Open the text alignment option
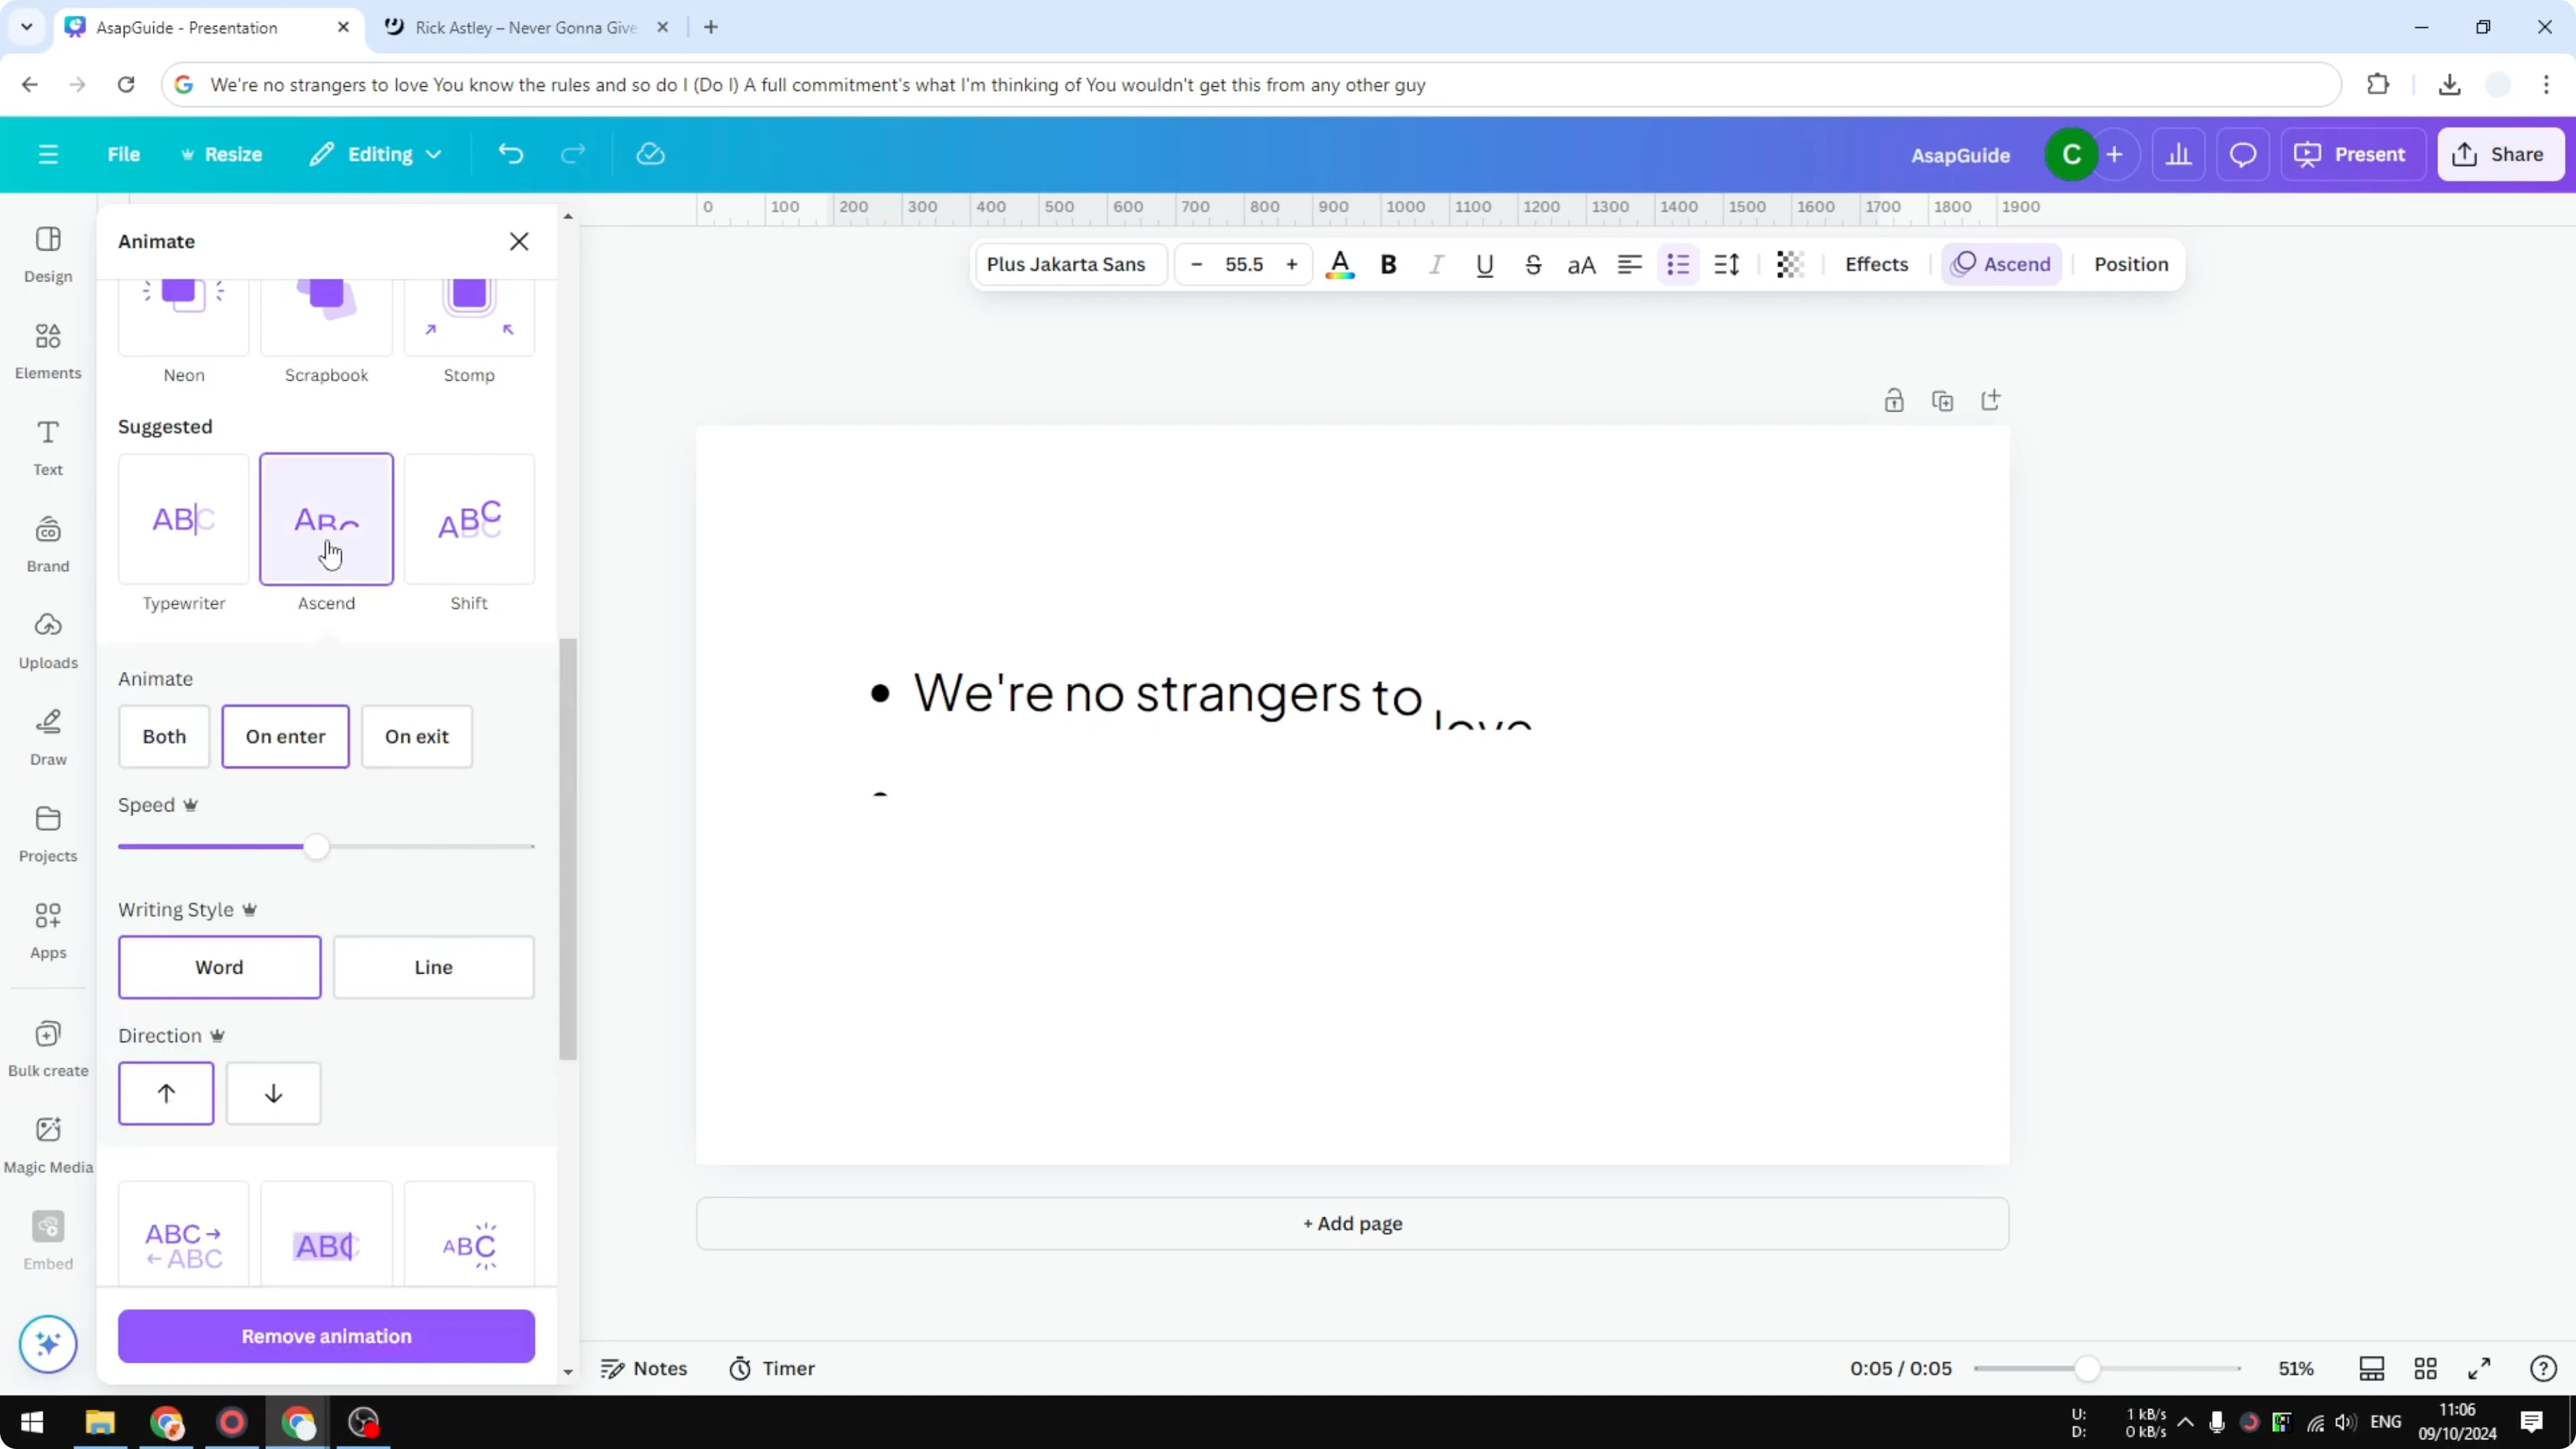The width and height of the screenshot is (2576, 1449). 1629,264
